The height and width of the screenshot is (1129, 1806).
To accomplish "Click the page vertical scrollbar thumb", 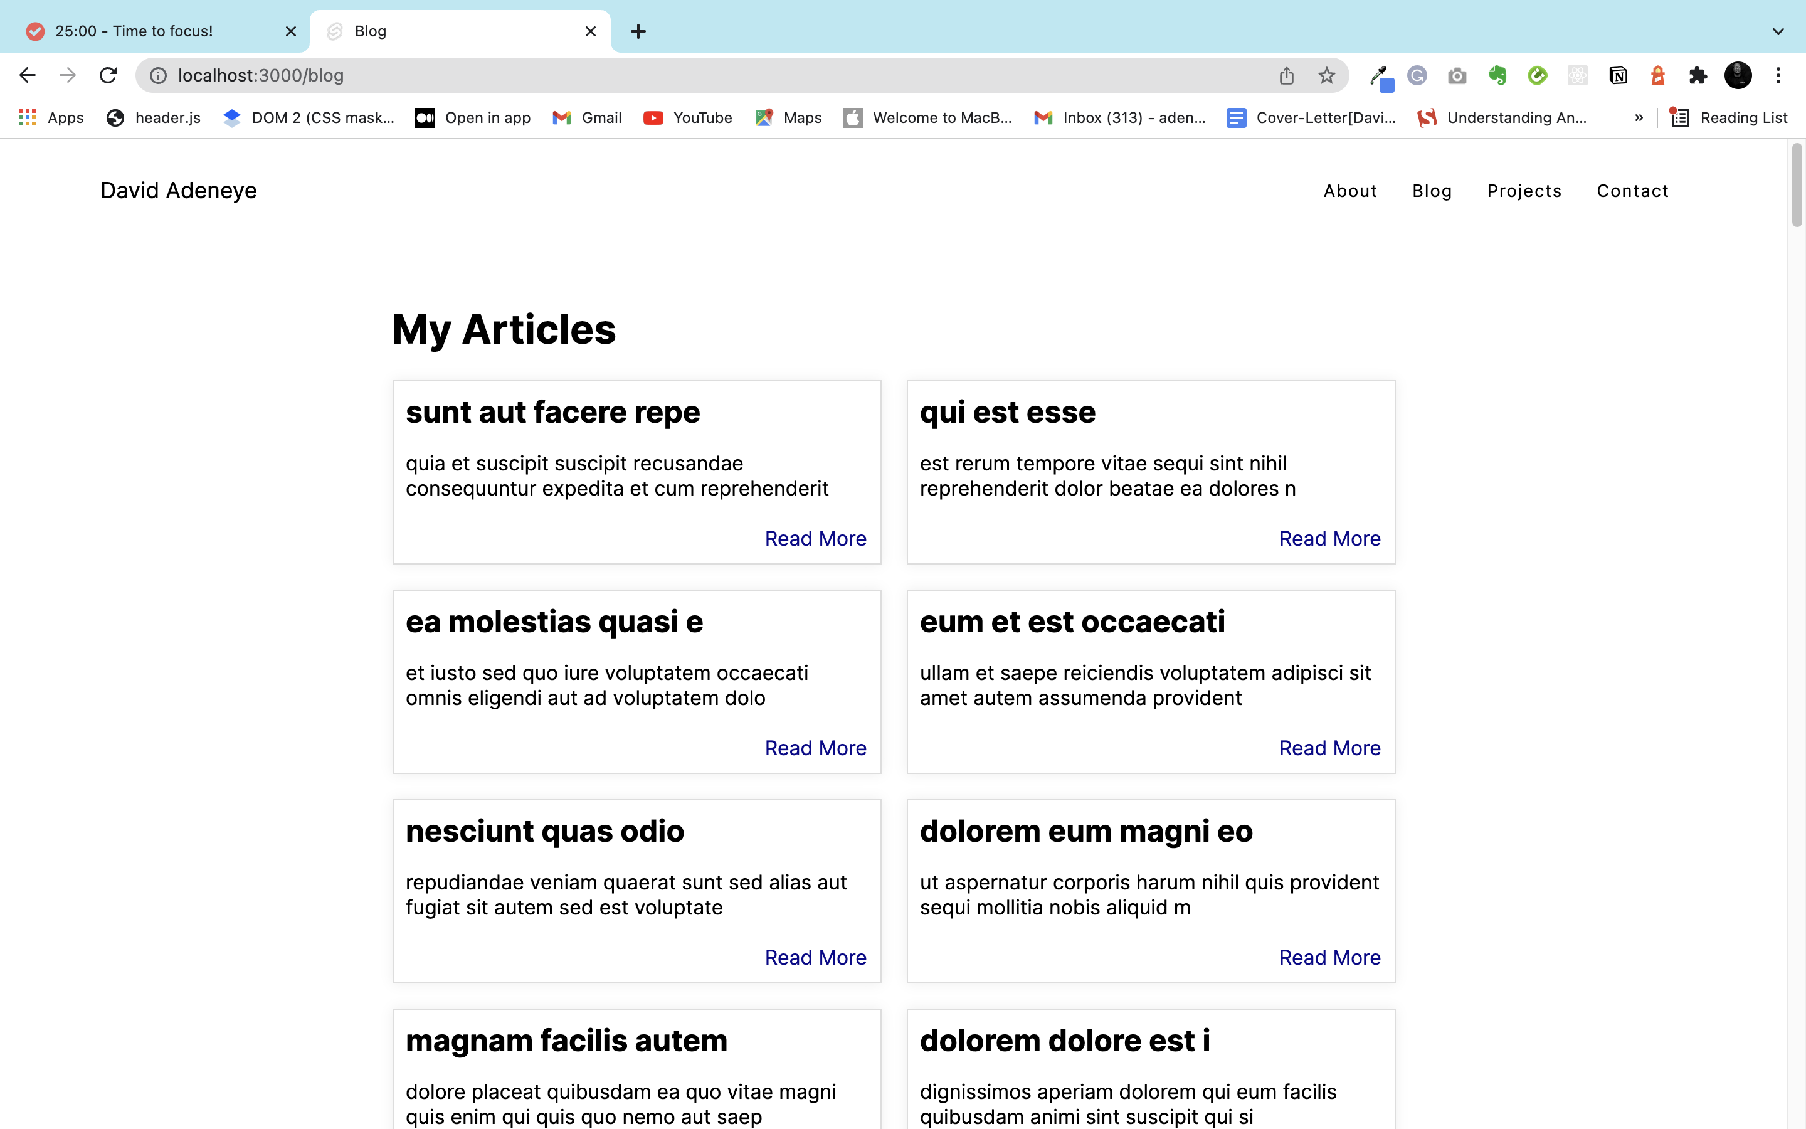I will pyautogui.click(x=1797, y=184).
